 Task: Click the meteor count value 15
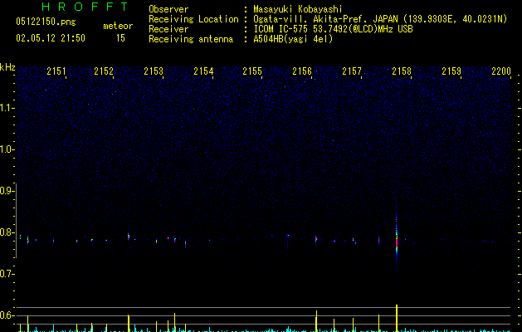click(x=120, y=38)
